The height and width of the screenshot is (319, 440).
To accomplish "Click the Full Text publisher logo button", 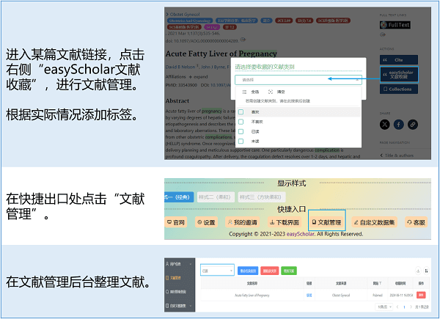I will [395, 25].
